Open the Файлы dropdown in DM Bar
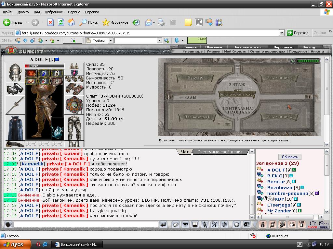This screenshot has width=333, height=249. (x=111, y=41)
